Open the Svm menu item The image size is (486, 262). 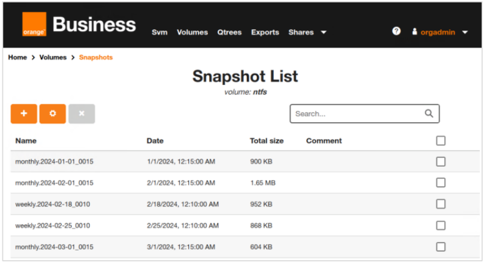click(160, 32)
